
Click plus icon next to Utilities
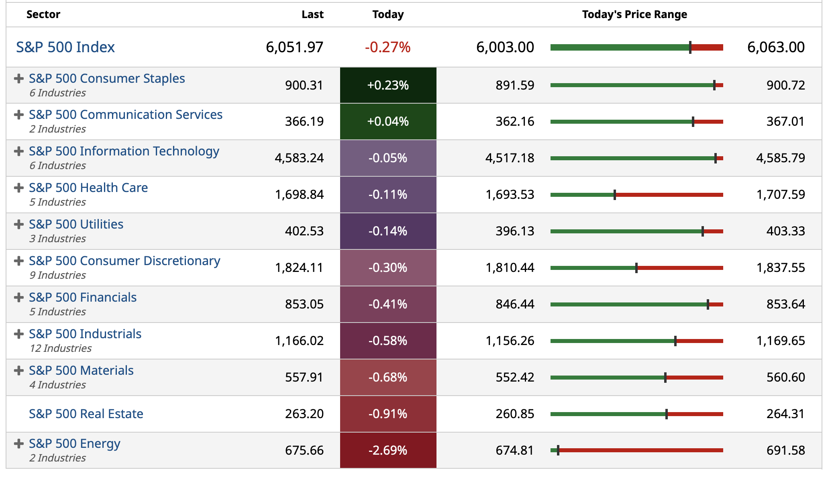click(x=18, y=224)
